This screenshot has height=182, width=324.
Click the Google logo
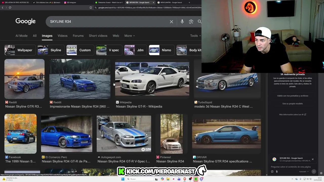(x=26, y=21)
